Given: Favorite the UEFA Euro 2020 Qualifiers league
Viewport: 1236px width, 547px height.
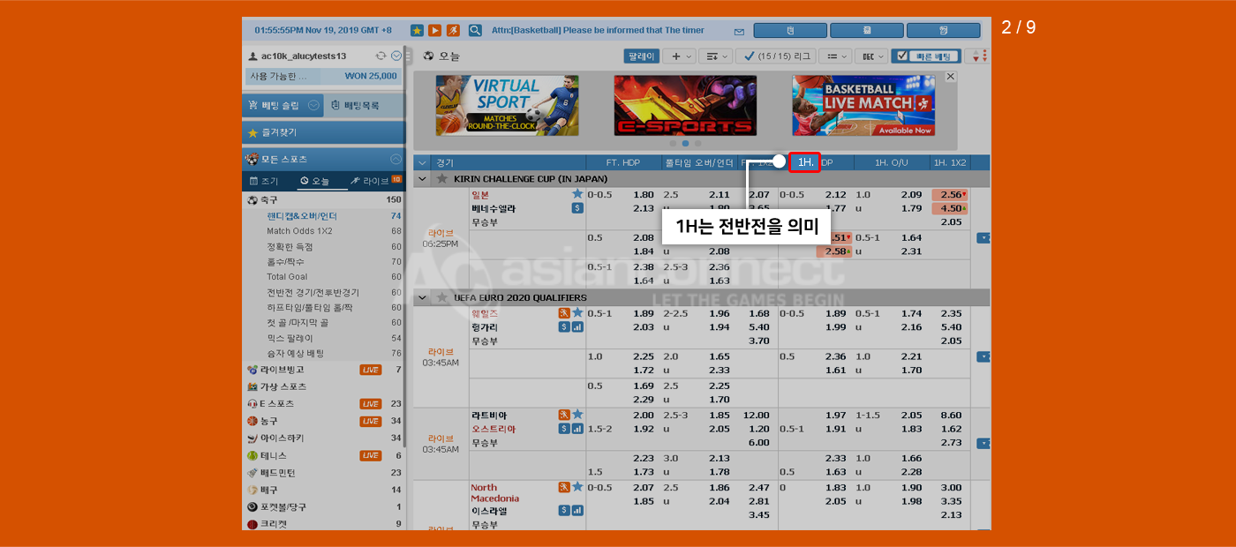Looking at the screenshot, I should pyautogui.click(x=441, y=297).
